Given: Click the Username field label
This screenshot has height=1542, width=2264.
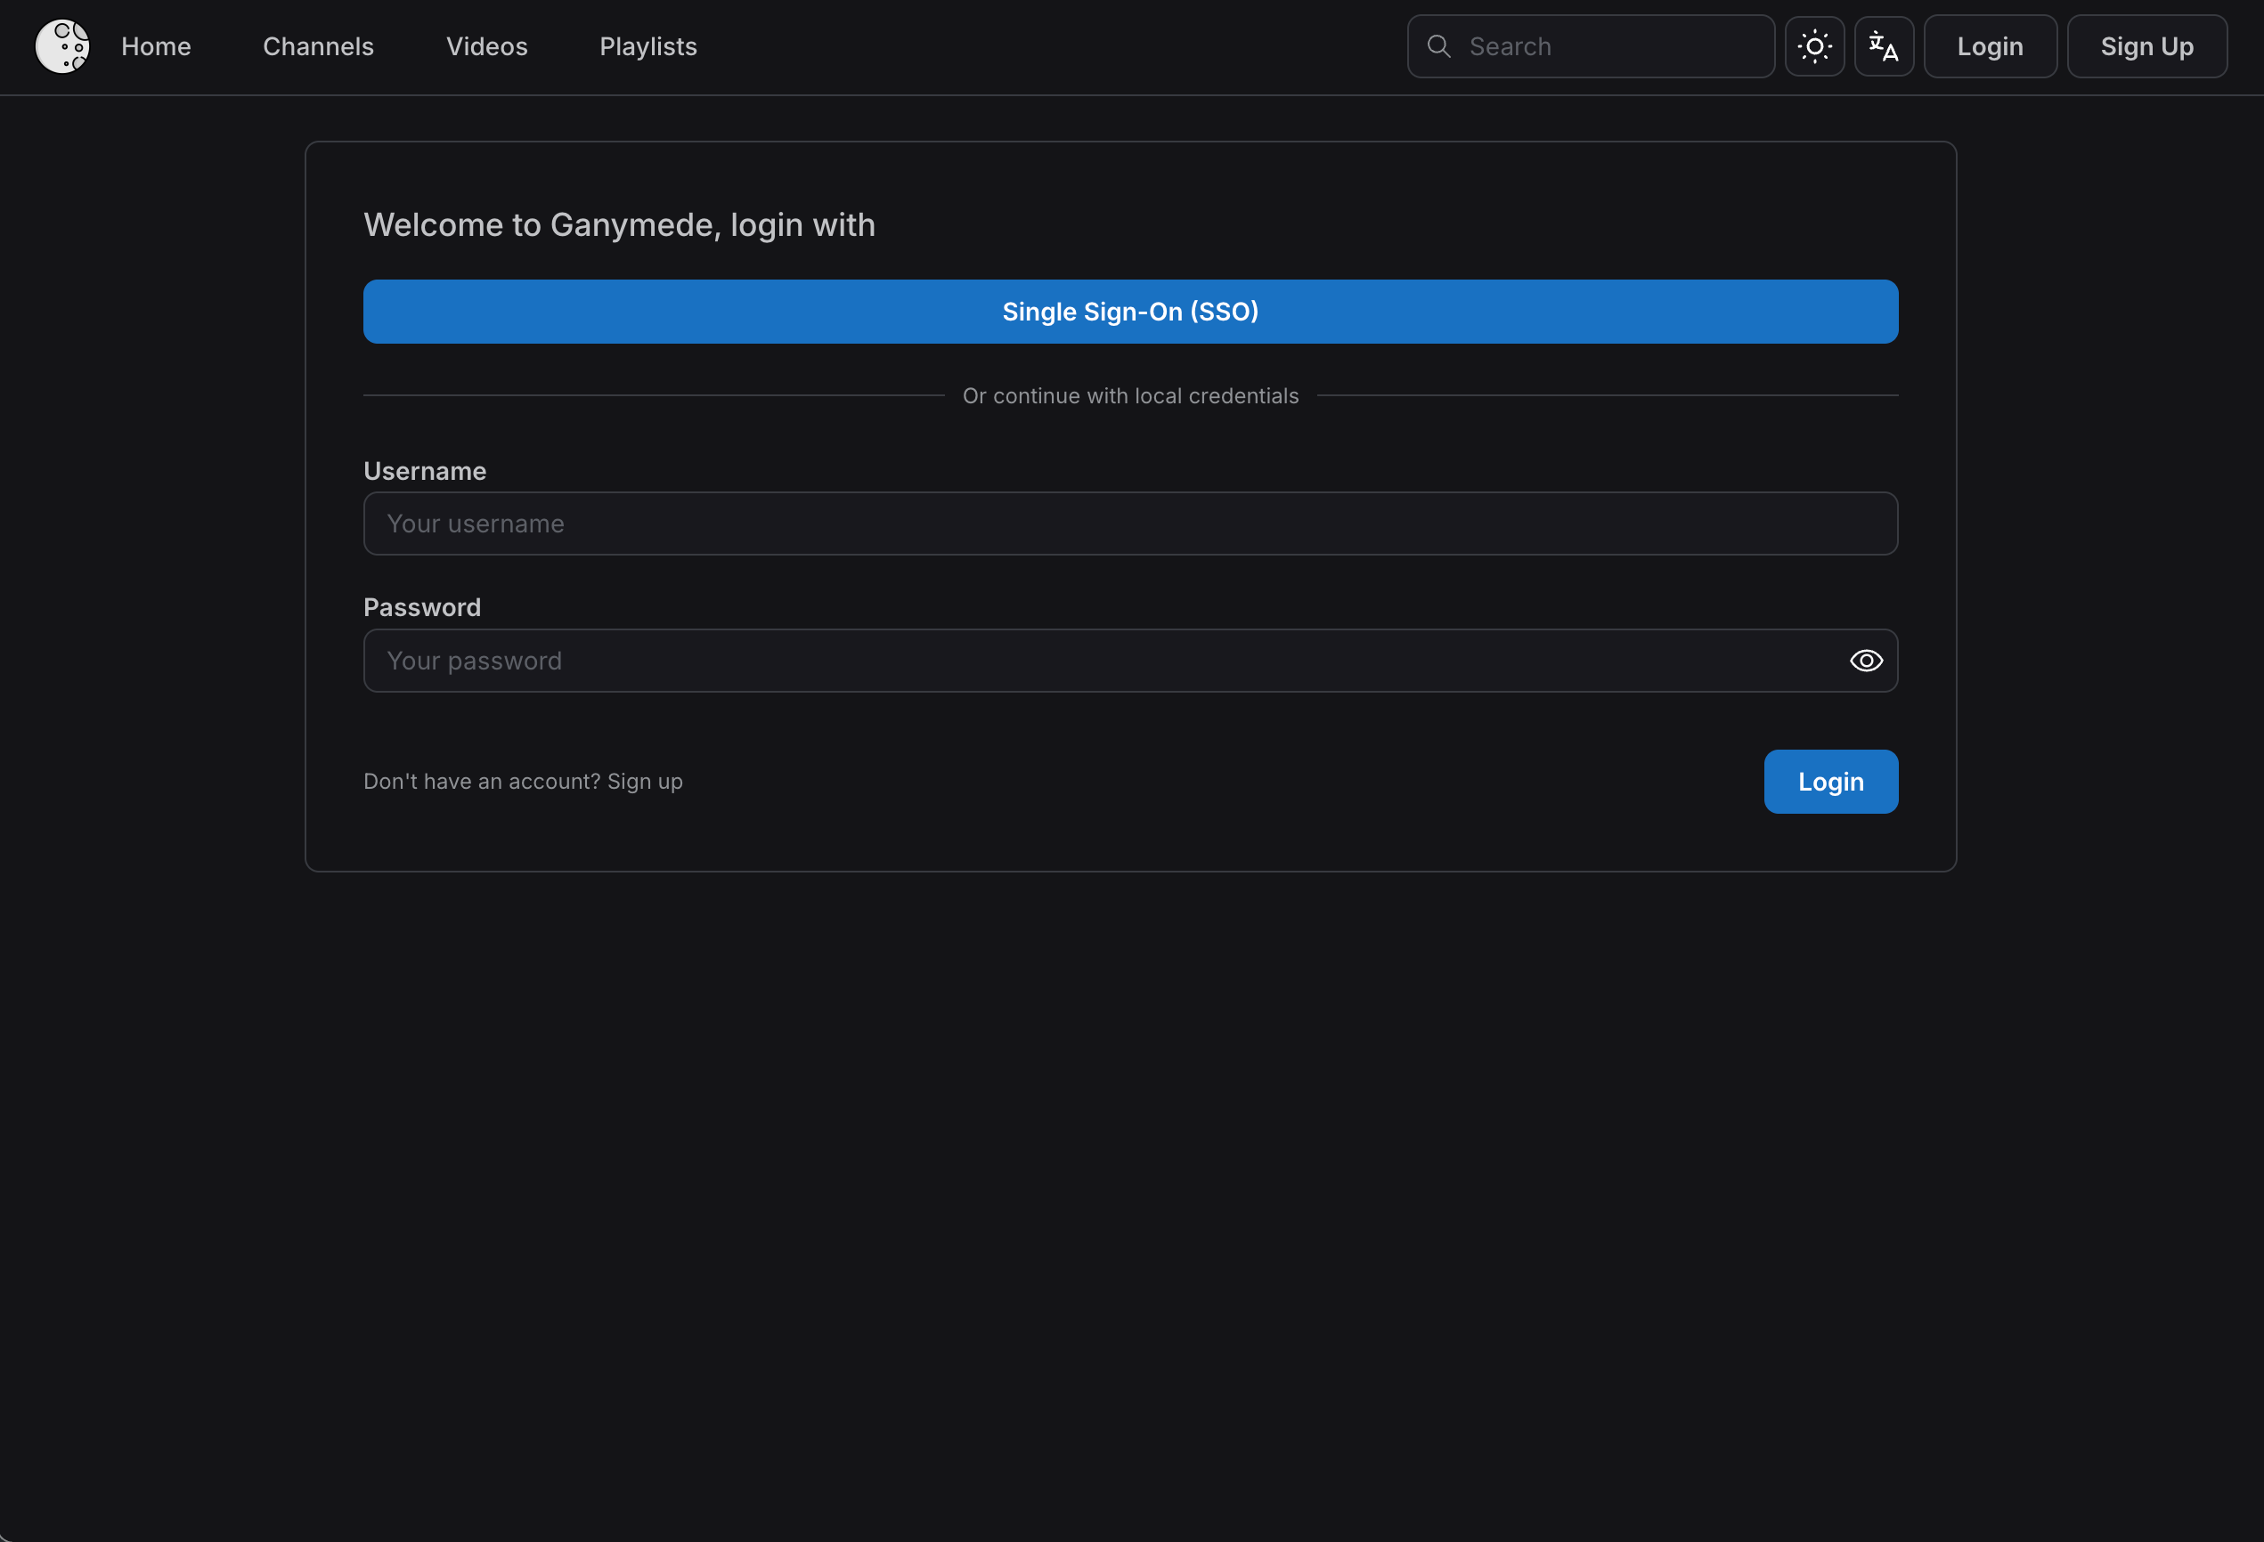Looking at the screenshot, I should [x=425, y=472].
